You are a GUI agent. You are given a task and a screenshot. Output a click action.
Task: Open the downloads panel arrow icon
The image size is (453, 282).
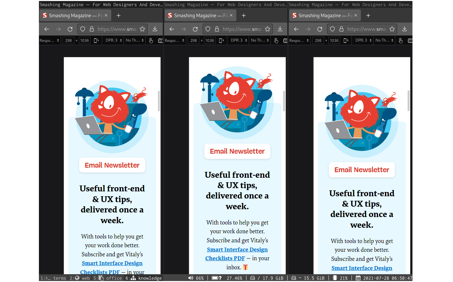pyautogui.click(x=155, y=29)
